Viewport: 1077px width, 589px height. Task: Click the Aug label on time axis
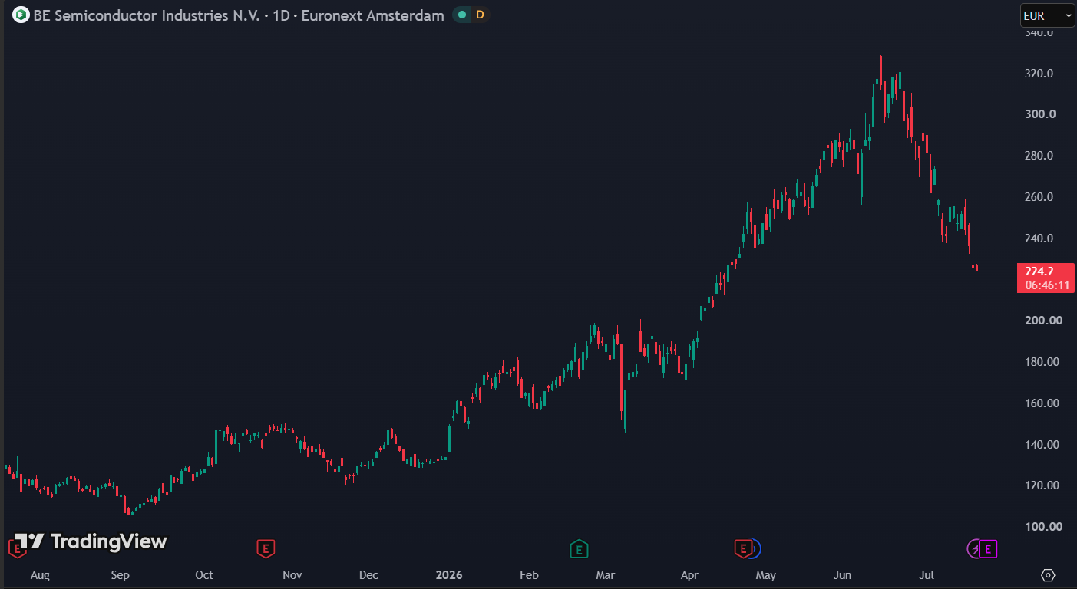click(39, 575)
